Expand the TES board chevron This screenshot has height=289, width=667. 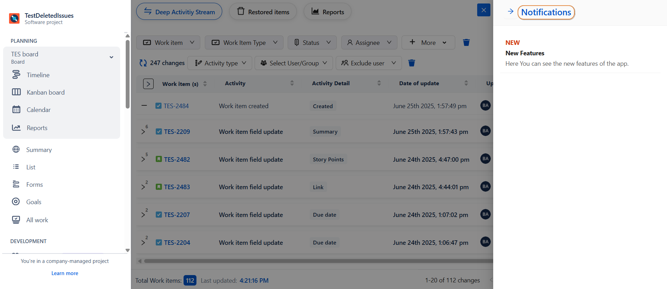[111, 57]
